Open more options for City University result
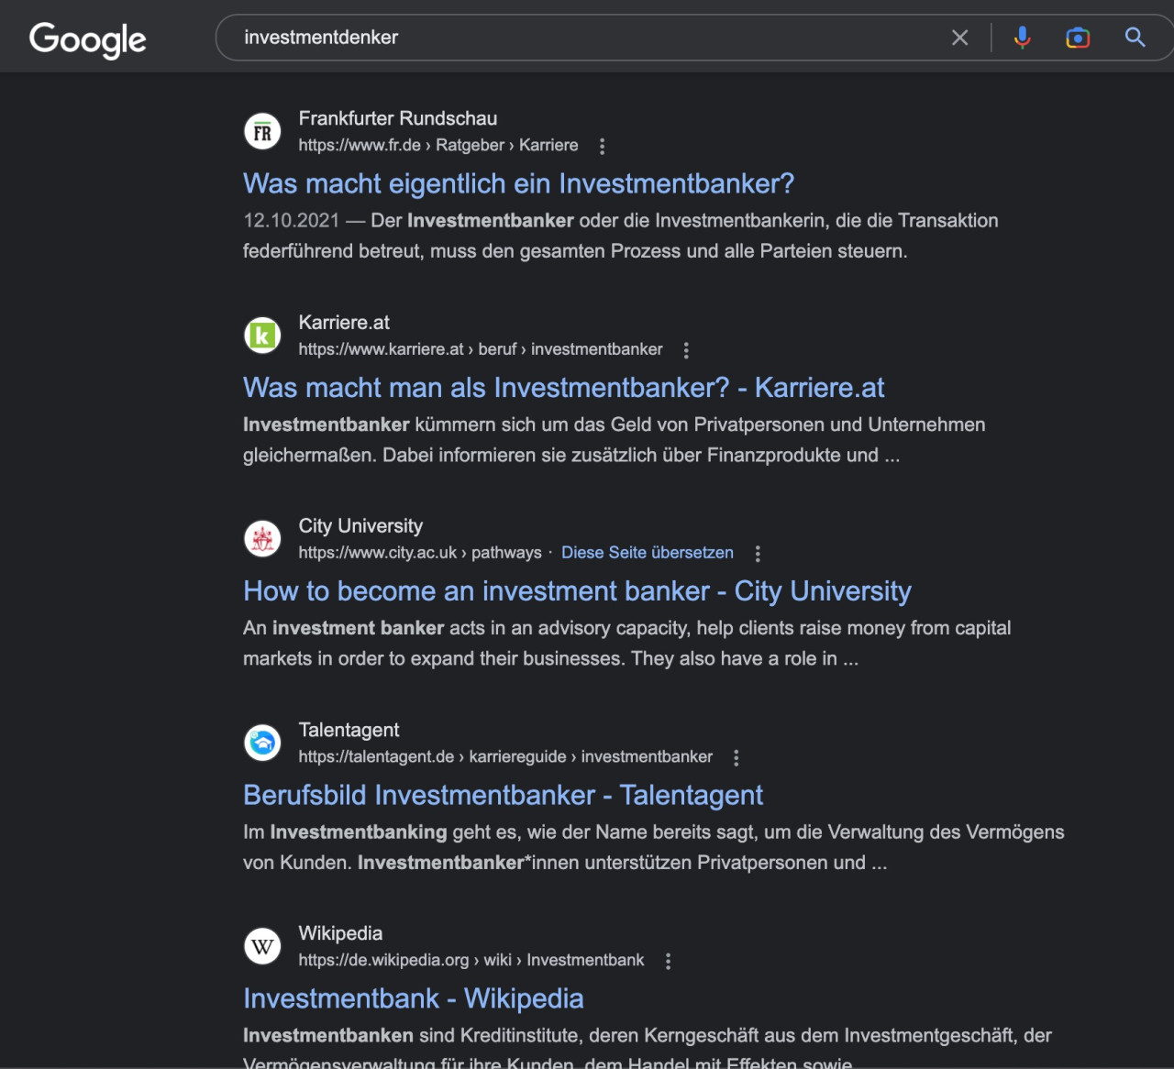This screenshot has height=1069, width=1174. (x=758, y=554)
